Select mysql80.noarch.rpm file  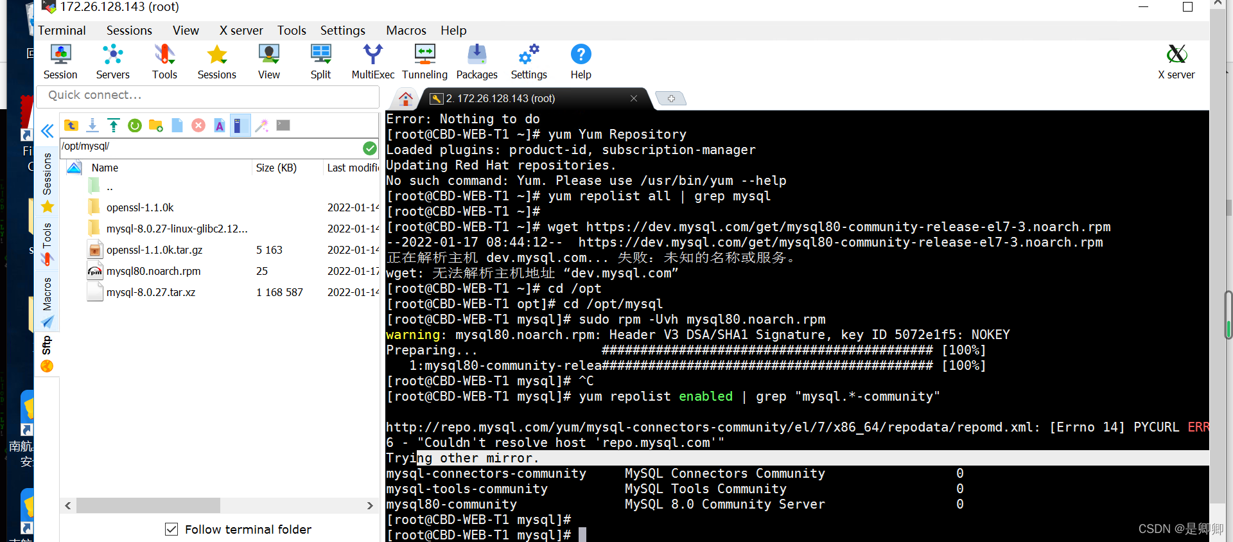pos(153,271)
